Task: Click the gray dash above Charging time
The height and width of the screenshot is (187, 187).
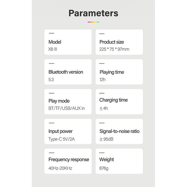Action: 102,93
